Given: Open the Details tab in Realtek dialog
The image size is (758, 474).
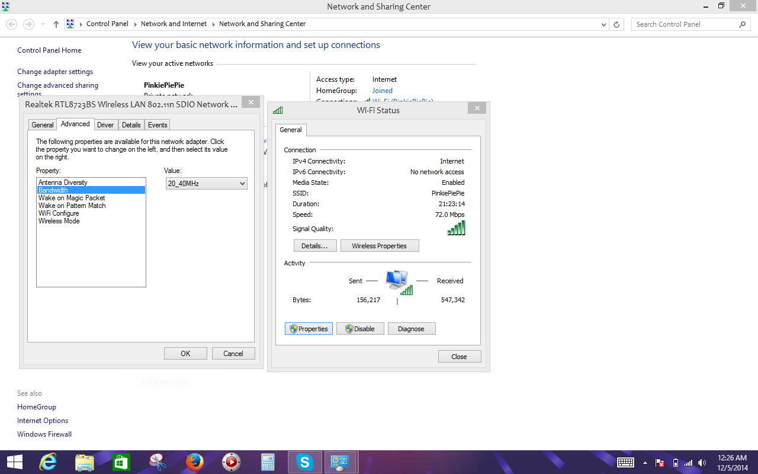Looking at the screenshot, I should (131, 125).
